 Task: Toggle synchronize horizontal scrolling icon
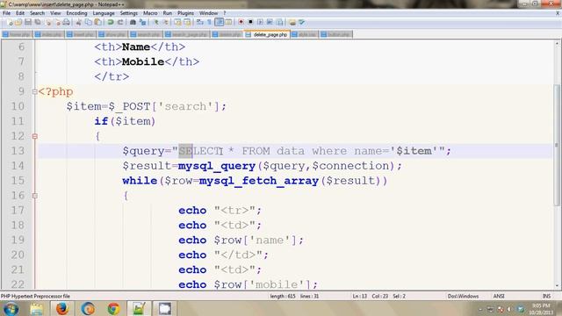click(x=187, y=22)
